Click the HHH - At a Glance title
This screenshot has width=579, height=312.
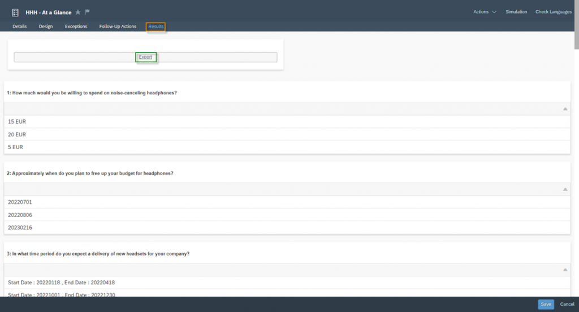[49, 12]
